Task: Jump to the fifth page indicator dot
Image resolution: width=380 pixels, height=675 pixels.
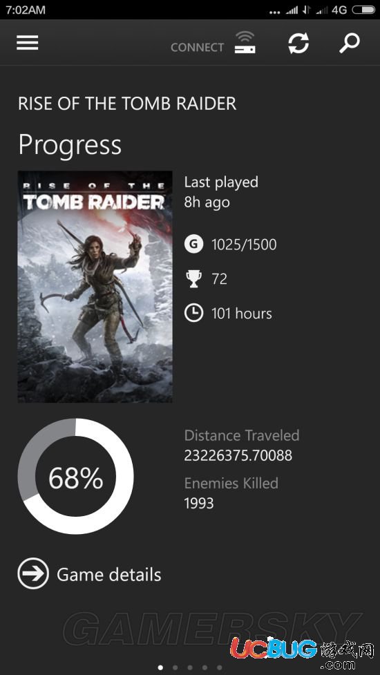Action: pos(220,667)
